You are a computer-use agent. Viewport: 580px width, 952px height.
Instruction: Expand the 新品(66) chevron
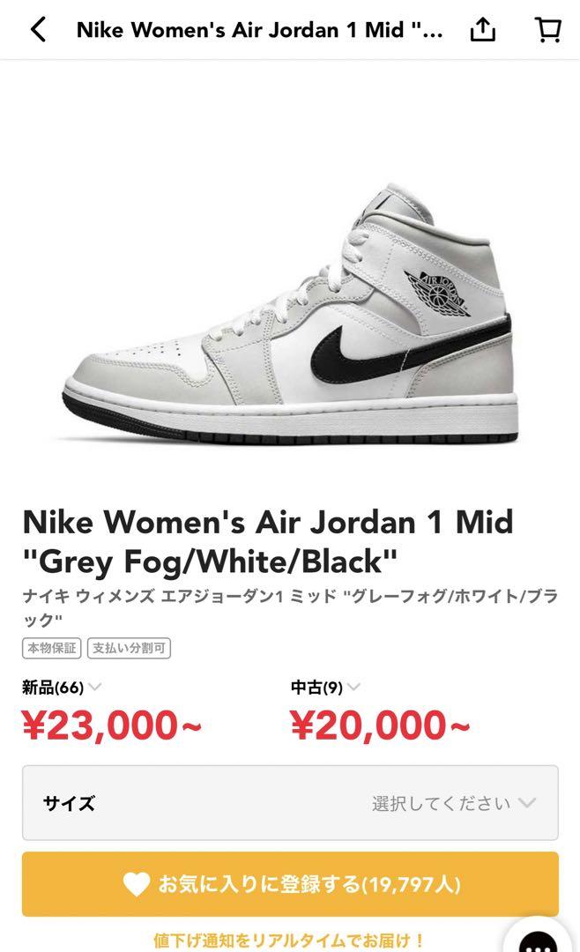coord(94,688)
